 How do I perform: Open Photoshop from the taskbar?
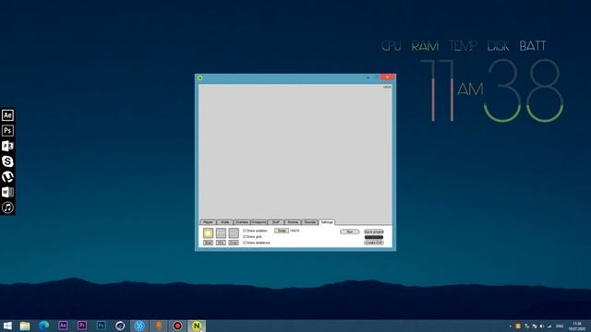coord(101,326)
